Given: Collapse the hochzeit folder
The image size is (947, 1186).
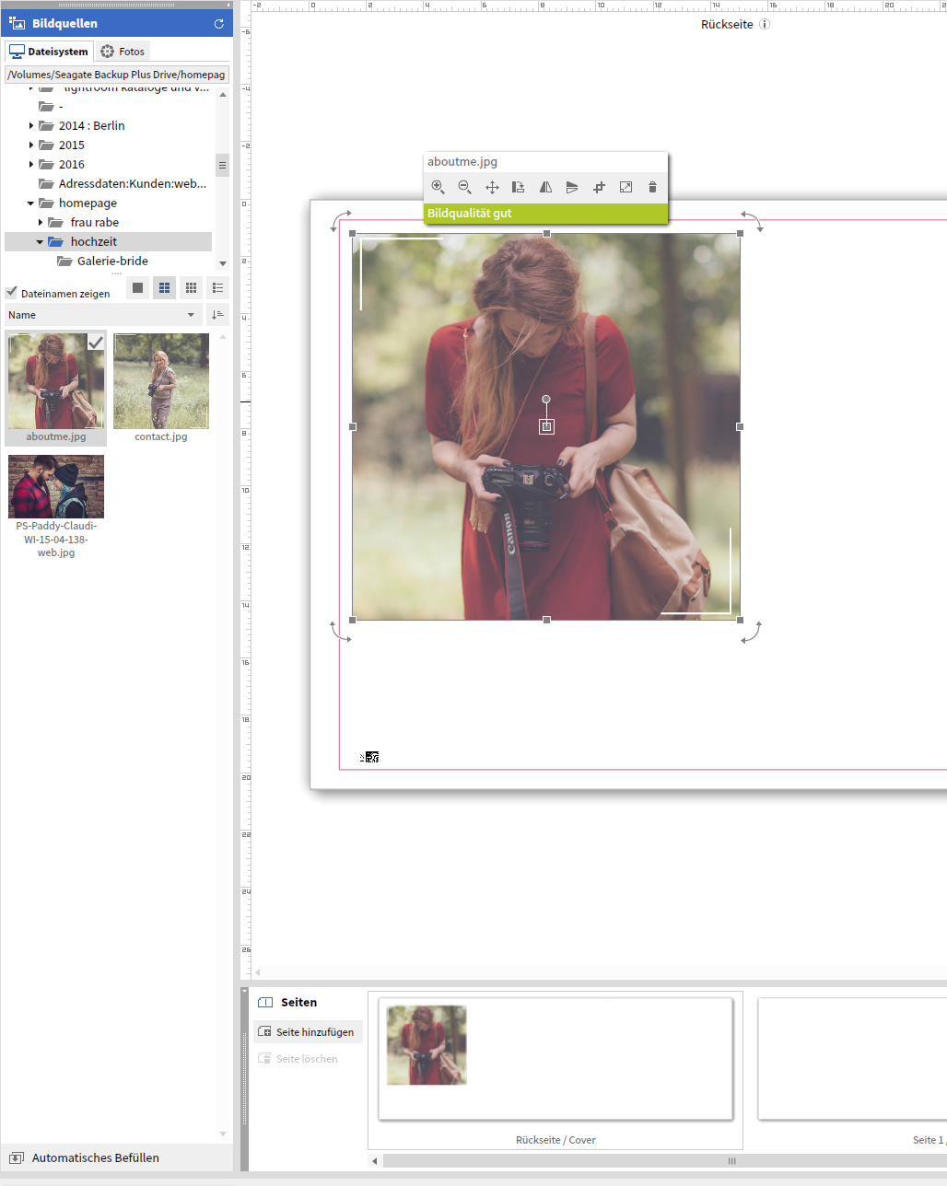Looking at the screenshot, I should coord(40,242).
